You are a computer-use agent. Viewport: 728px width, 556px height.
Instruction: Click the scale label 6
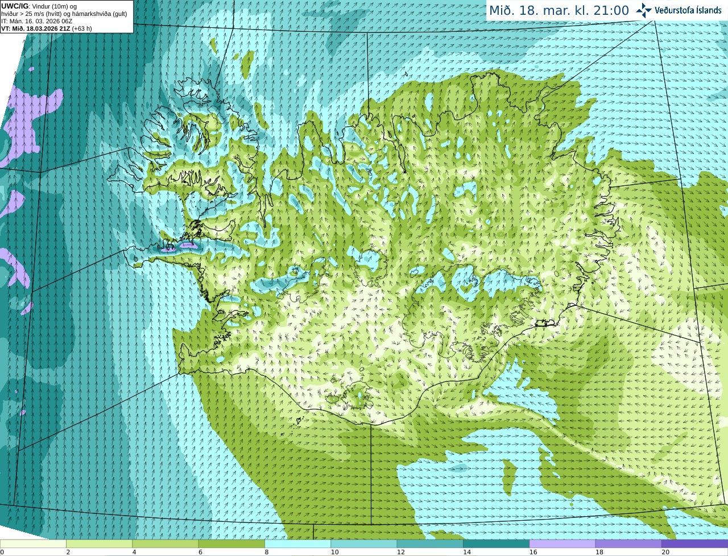200,552
